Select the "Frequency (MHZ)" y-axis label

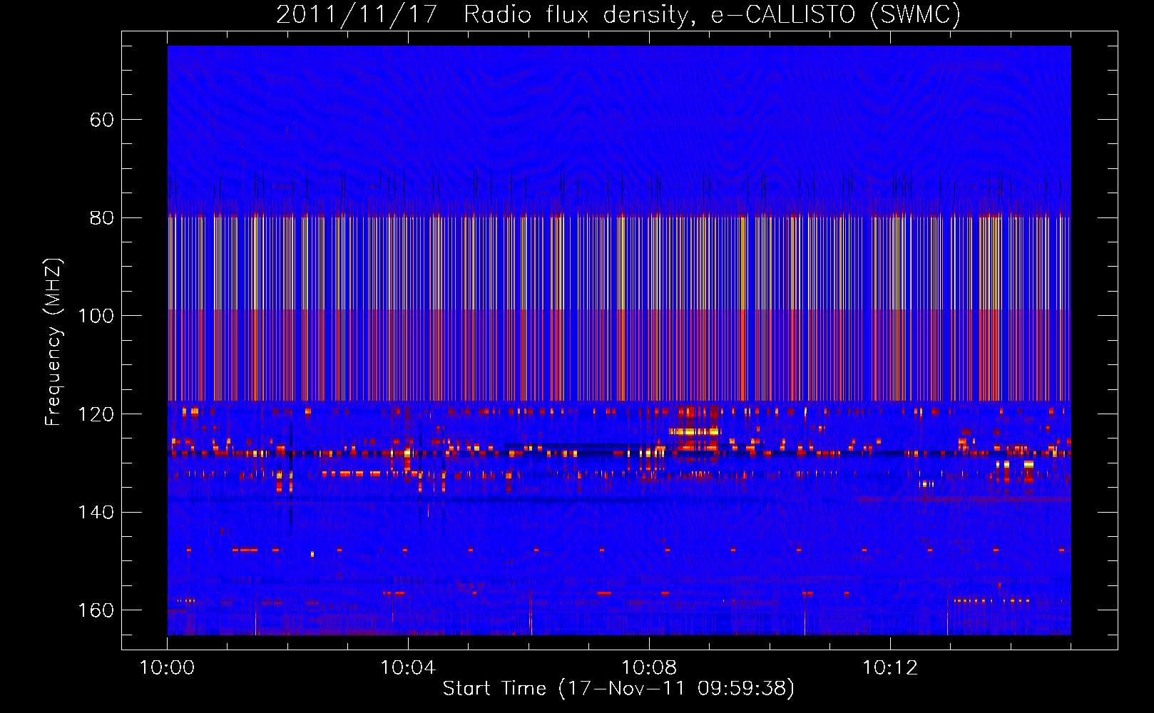[53, 342]
